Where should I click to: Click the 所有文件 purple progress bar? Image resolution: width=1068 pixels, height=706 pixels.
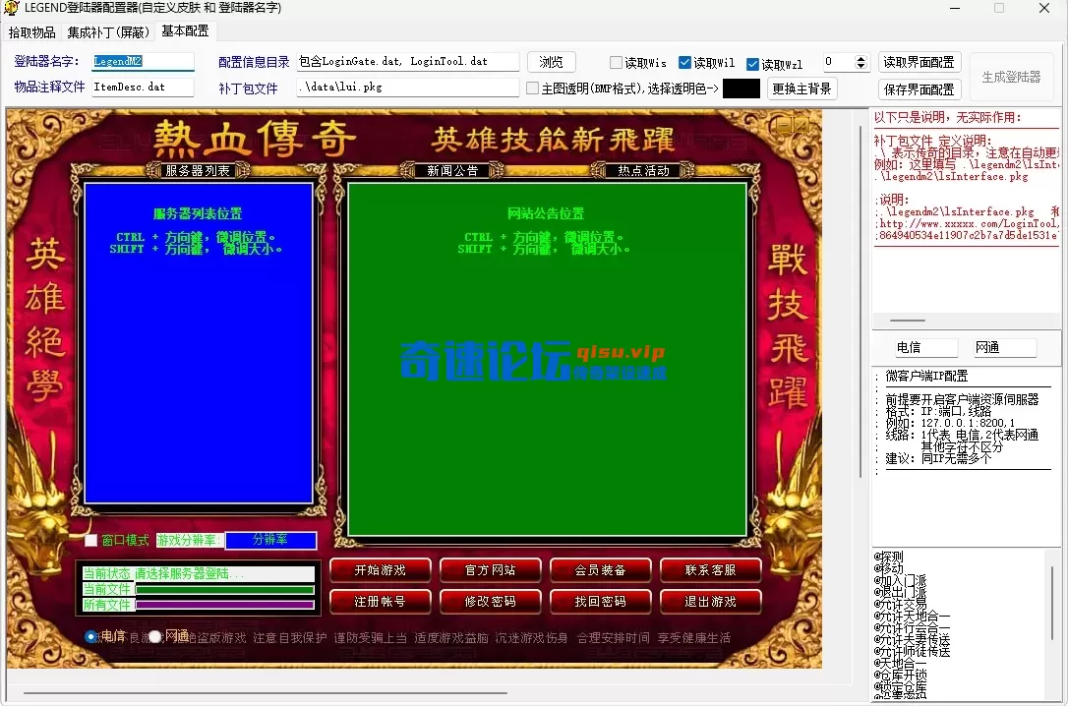pyautogui.click(x=225, y=605)
